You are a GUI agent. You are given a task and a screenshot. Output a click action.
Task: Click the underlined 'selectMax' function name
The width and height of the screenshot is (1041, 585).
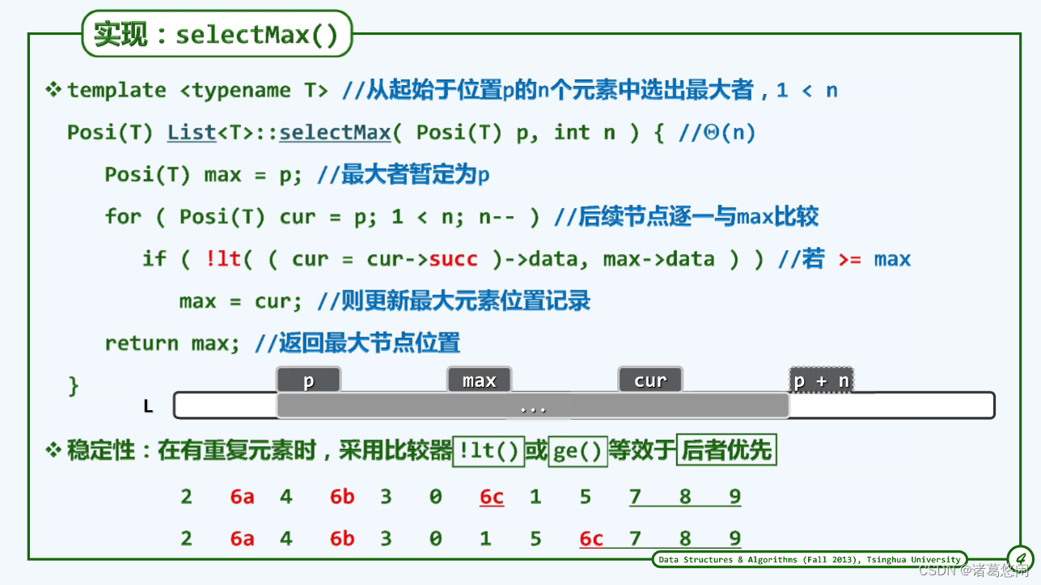click(335, 132)
